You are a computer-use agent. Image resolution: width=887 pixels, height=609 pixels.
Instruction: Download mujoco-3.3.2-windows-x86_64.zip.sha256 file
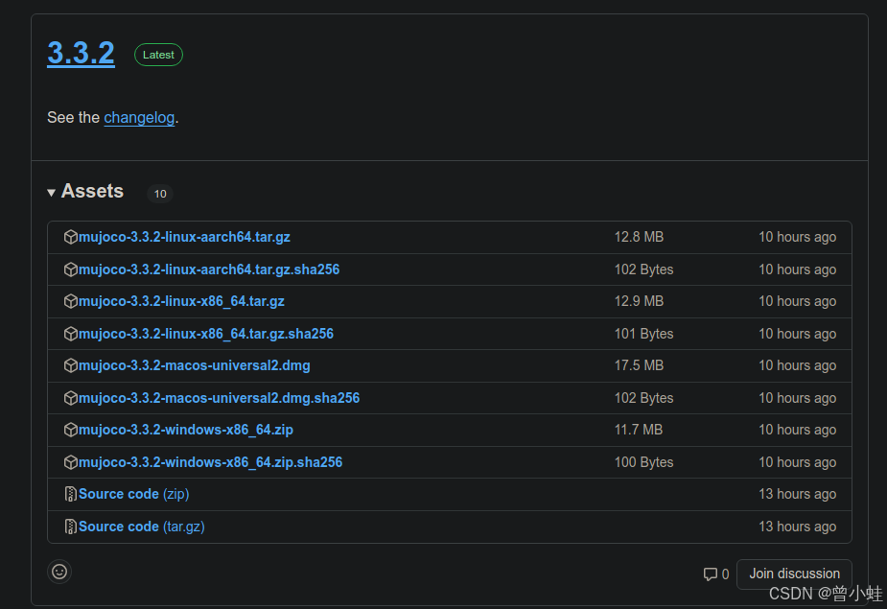point(210,462)
